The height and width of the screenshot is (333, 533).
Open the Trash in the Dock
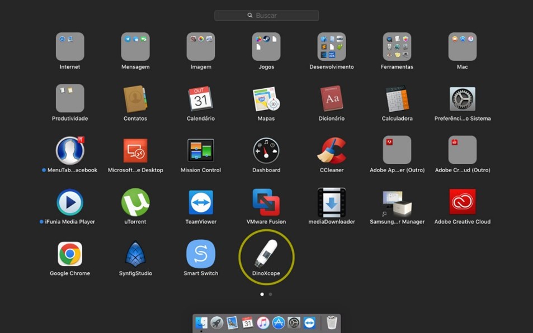[x=332, y=322]
